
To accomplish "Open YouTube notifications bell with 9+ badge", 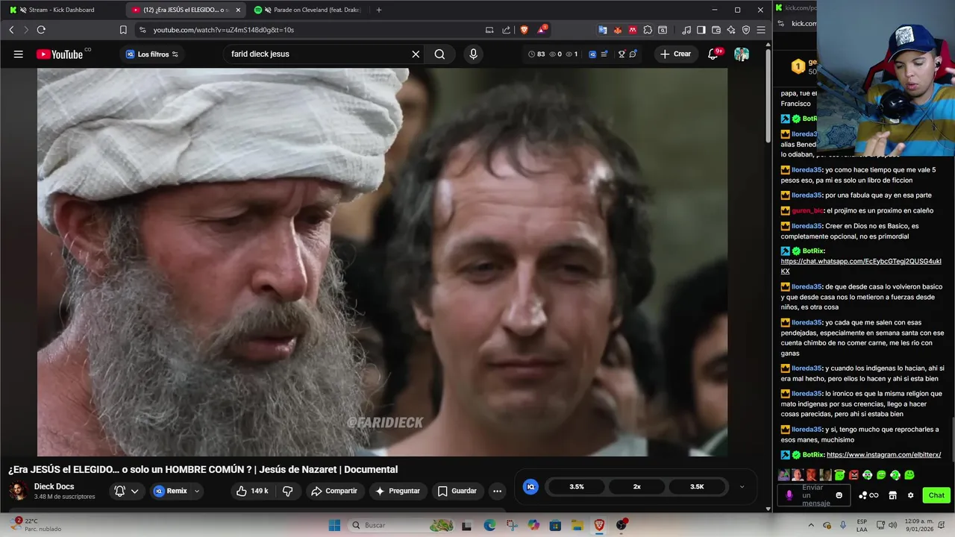I will (x=713, y=54).
